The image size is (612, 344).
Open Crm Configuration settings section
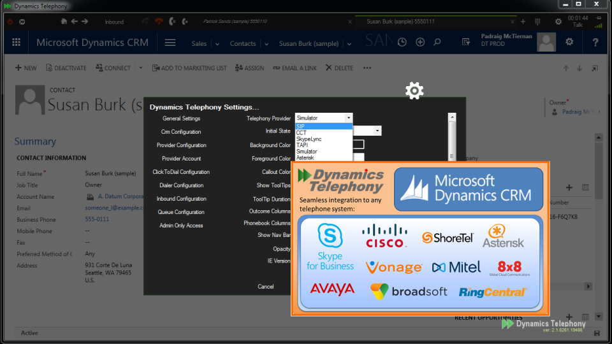pos(181,132)
